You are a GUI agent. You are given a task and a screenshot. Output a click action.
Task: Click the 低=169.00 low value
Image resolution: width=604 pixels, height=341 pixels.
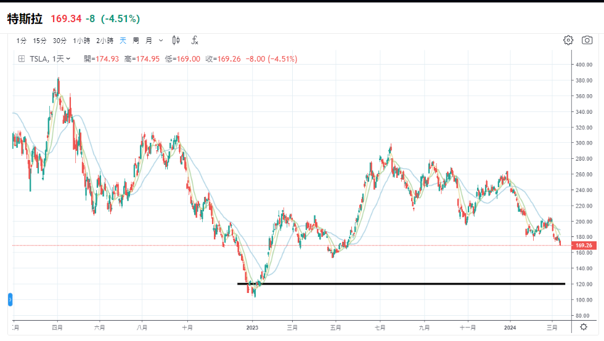[182, 59]
